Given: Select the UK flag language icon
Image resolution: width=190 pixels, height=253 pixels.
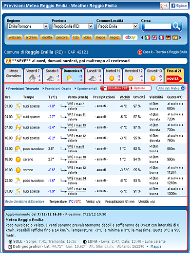Looking at the screenshot, I should point(154,37).
